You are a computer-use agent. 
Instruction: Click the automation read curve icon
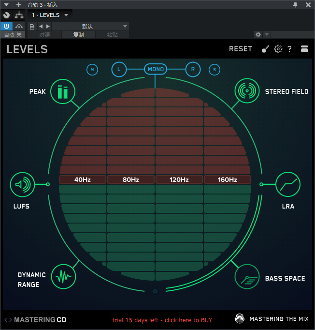[x=19, y=27]
